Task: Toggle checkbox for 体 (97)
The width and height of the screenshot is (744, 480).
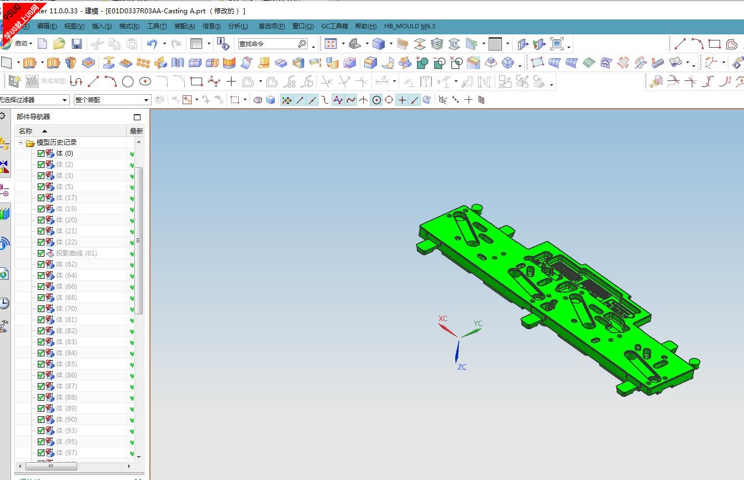Action: 41,453
